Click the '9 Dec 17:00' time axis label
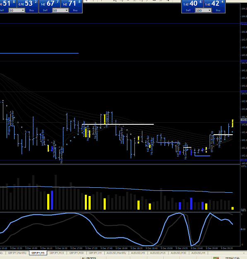Screen dimensions: 247x259 tap(77, 248)
